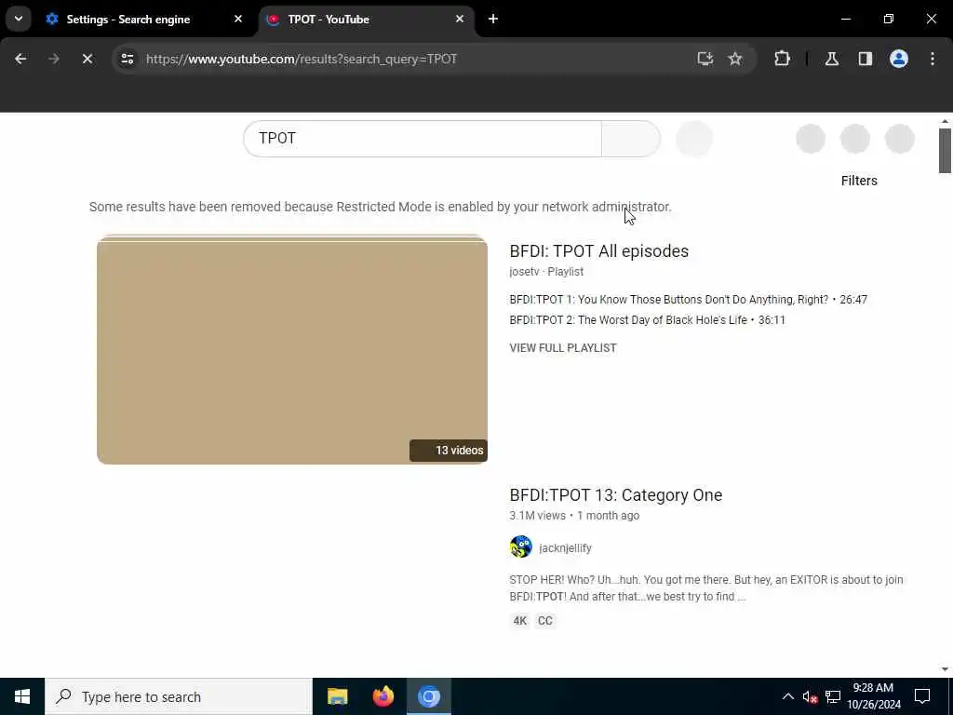The width and height of the screenshot is (953, 715).
Task: Open jacknjellify channel avatar
Action: click(x=521, y=546)
